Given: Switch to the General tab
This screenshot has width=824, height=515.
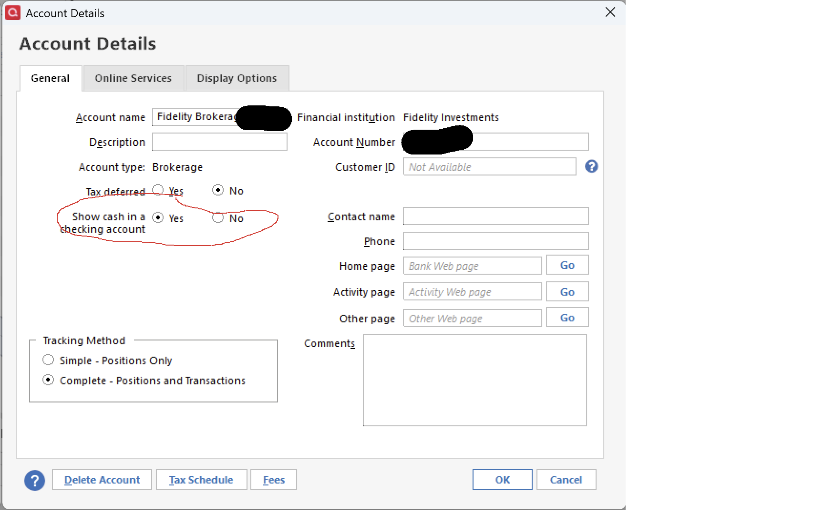Looking at the screenshot, I should [x=51, y=78].
